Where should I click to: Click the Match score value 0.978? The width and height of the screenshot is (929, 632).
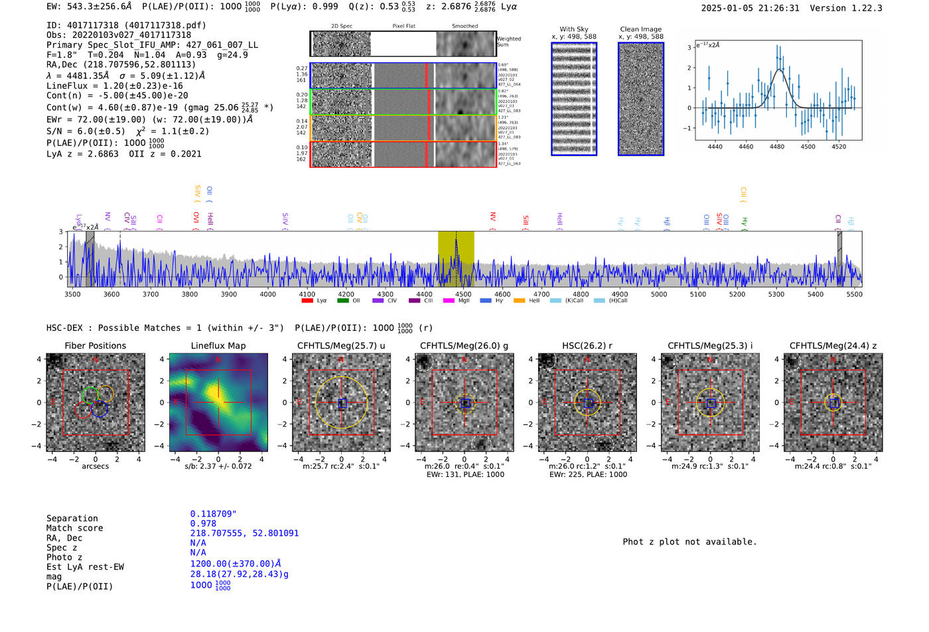coord(203,524)
